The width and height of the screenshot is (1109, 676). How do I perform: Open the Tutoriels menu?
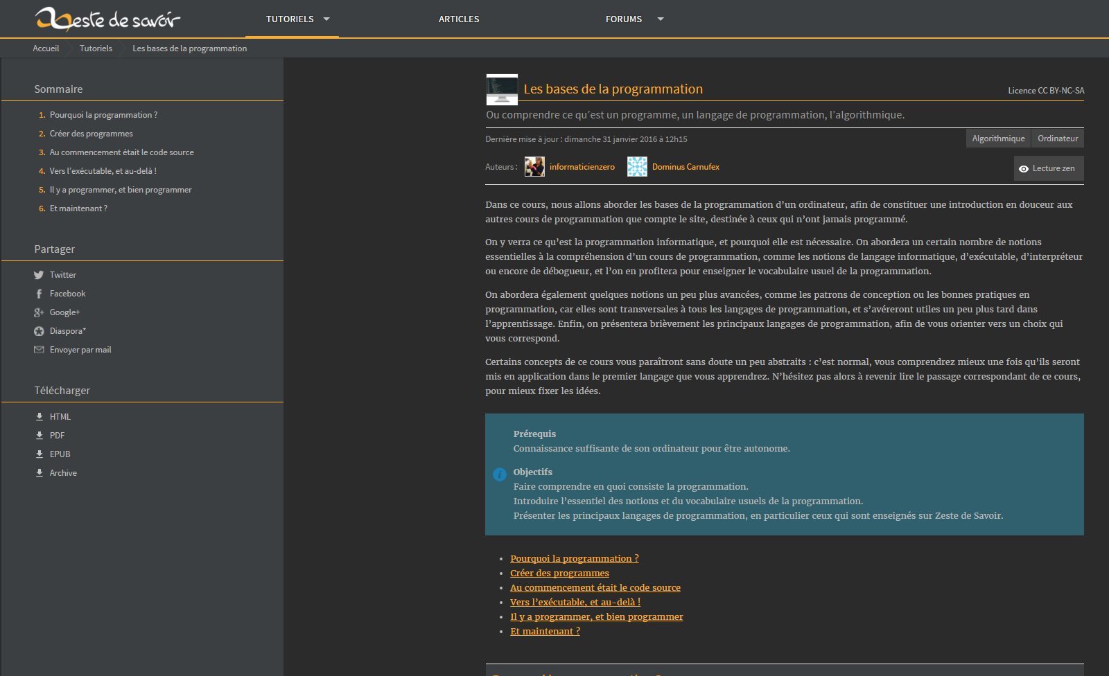click(x=290, y=19)
